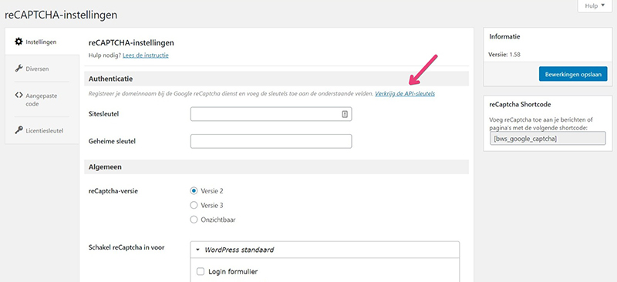Click the Authenticatie section heading

click(110, 79)
